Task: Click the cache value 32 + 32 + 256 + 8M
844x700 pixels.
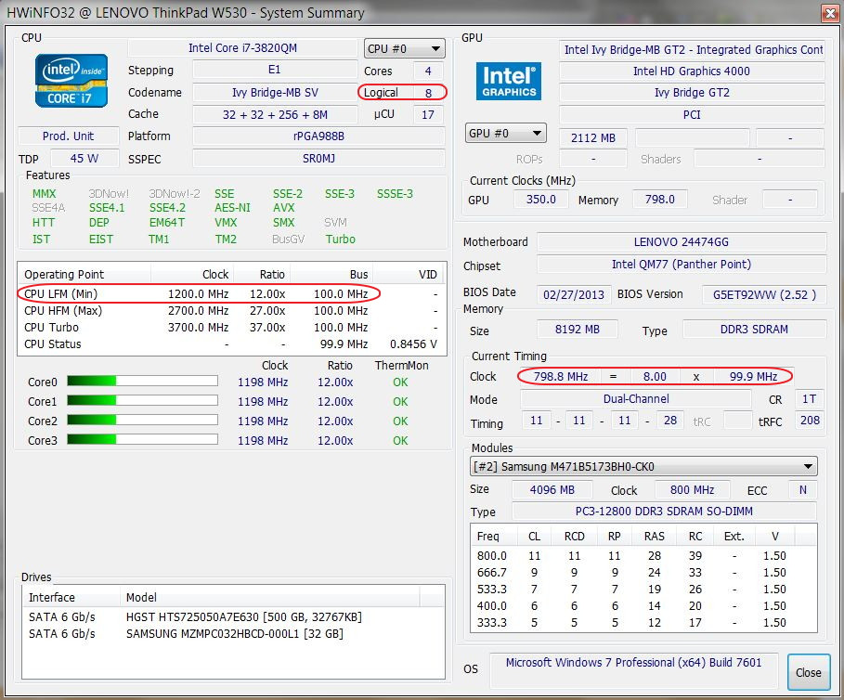Action: pos(275,114)
